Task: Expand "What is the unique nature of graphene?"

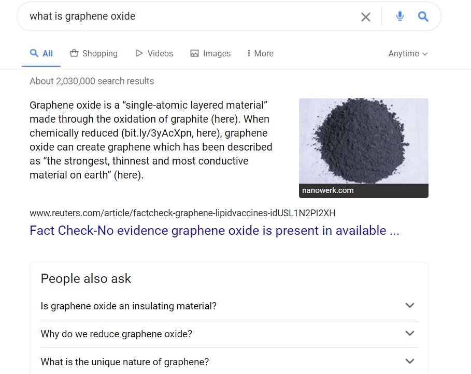Action: coord(409,362)
